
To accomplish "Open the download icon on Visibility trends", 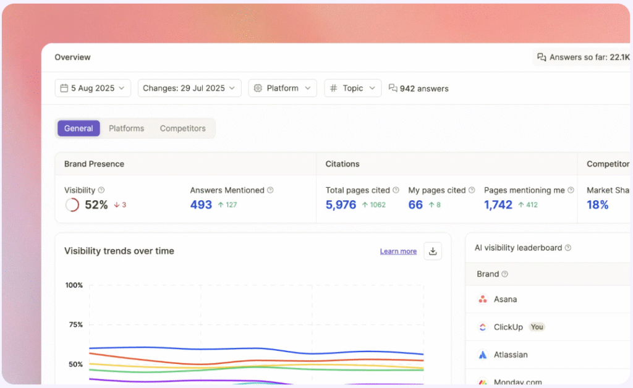I will click(433, 251).
